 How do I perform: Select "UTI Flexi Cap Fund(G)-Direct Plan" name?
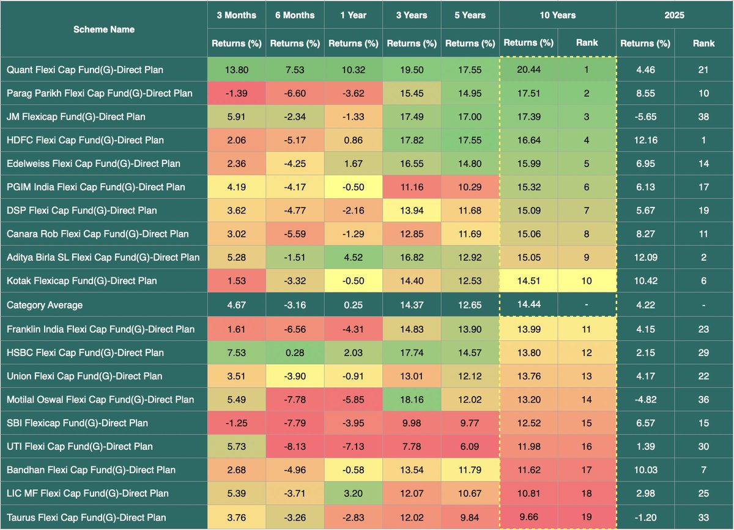pos(80,446)
